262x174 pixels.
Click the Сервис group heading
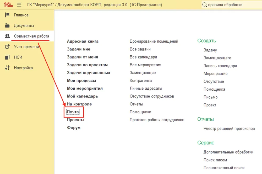pyautogui.click(x=205, y=142)
